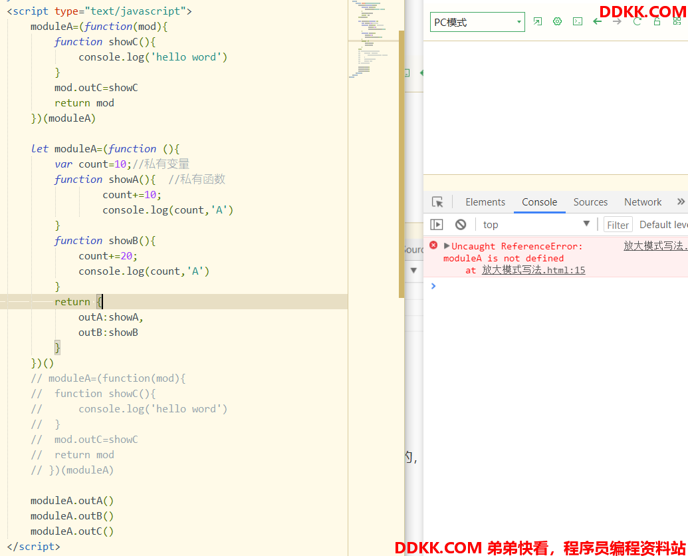Go forward with the gray right arrow
The height and width of the screenshot is (556, 688).
coord(617,21)
